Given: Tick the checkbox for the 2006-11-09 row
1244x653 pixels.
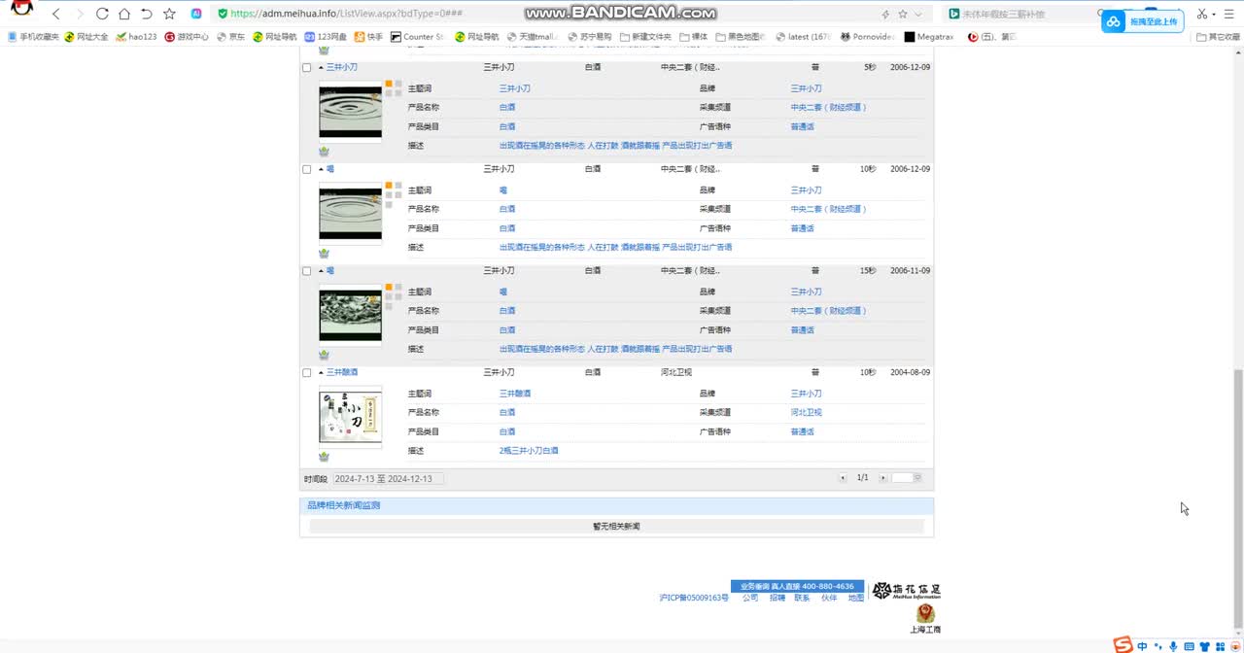Looking at the screenshot, I should coord(307,271).
